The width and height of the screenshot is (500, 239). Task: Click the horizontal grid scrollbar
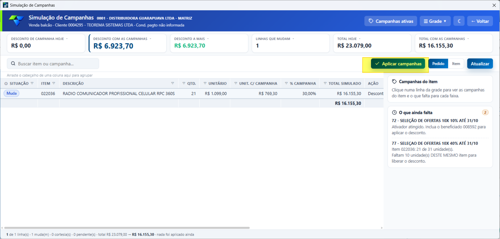(127, 228)
